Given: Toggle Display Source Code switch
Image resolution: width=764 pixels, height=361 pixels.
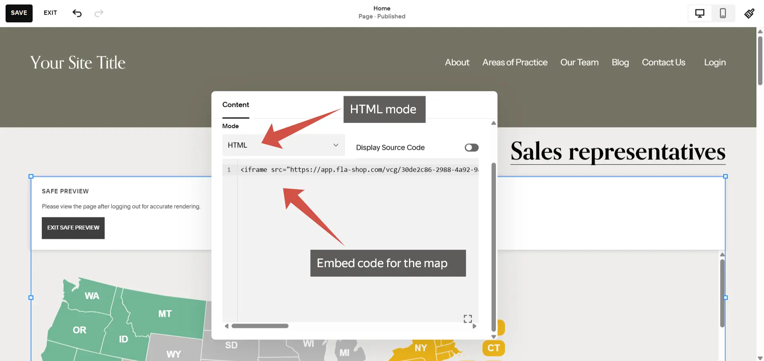Looking at the screenshot, I should [x=472, y=148].
